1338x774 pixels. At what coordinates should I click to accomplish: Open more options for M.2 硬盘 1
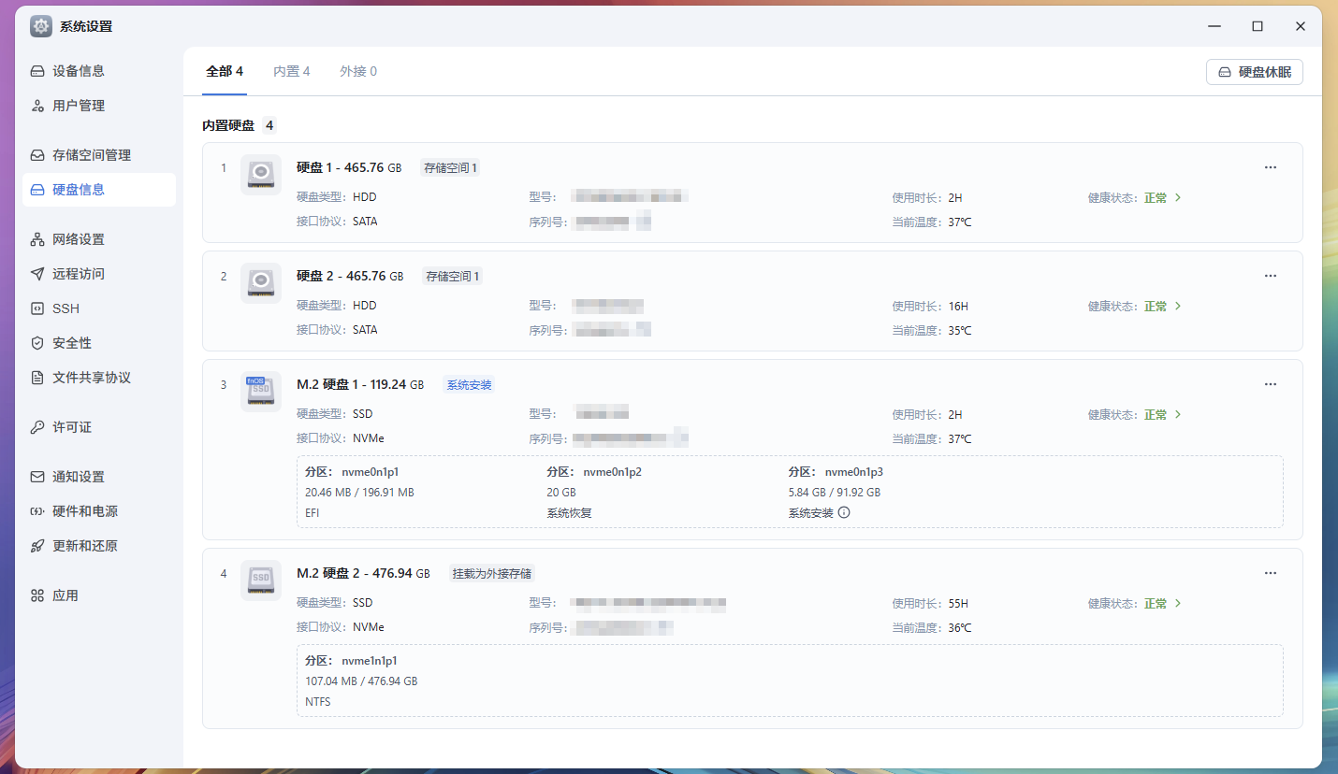[1271, 384]
